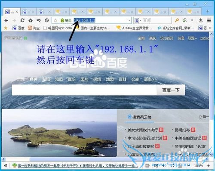The height and width of the screenshot is (171, 215).
Task: Select 百科 in Baidu navigation
Action: coord(123,79)
